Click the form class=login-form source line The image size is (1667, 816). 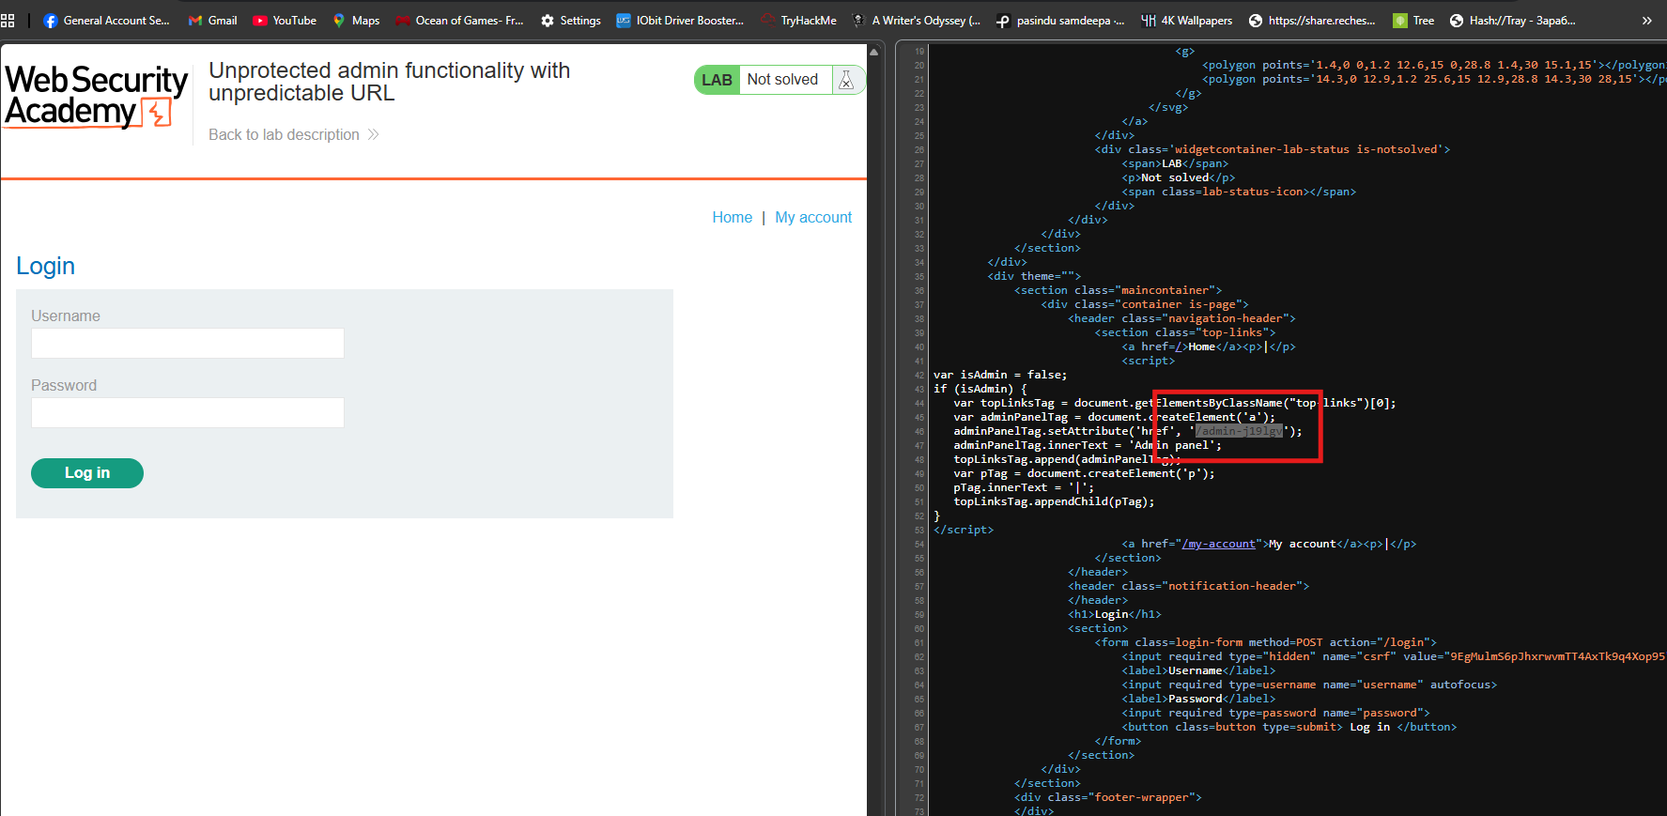click(1265, 642)
